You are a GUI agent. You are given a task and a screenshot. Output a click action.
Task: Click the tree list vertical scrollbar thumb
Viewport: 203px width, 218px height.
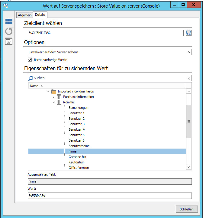pos(189,121)
